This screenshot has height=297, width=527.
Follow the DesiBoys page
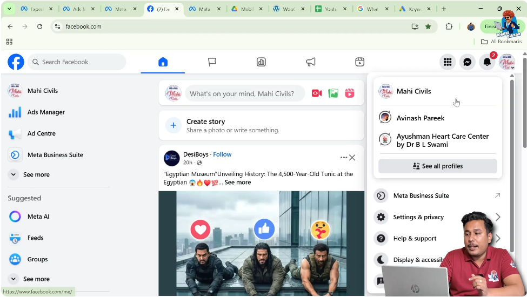pos(222,154)
